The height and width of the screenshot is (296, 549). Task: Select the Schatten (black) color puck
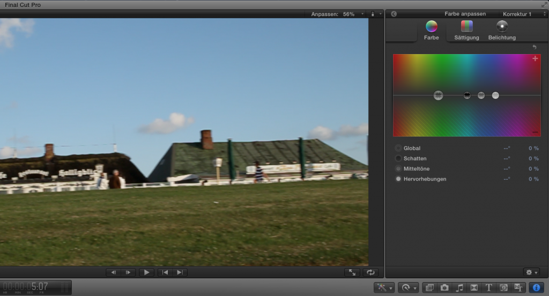point(467,95)
